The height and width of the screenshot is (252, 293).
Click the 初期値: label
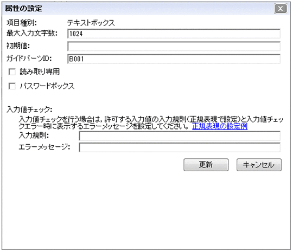click(18, 46)
